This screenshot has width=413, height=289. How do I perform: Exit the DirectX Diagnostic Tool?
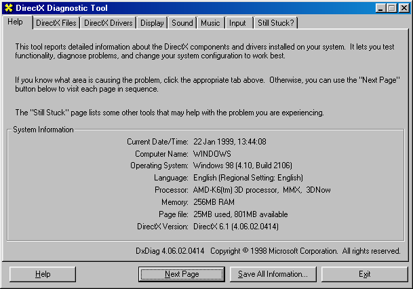tap(365, 274)
